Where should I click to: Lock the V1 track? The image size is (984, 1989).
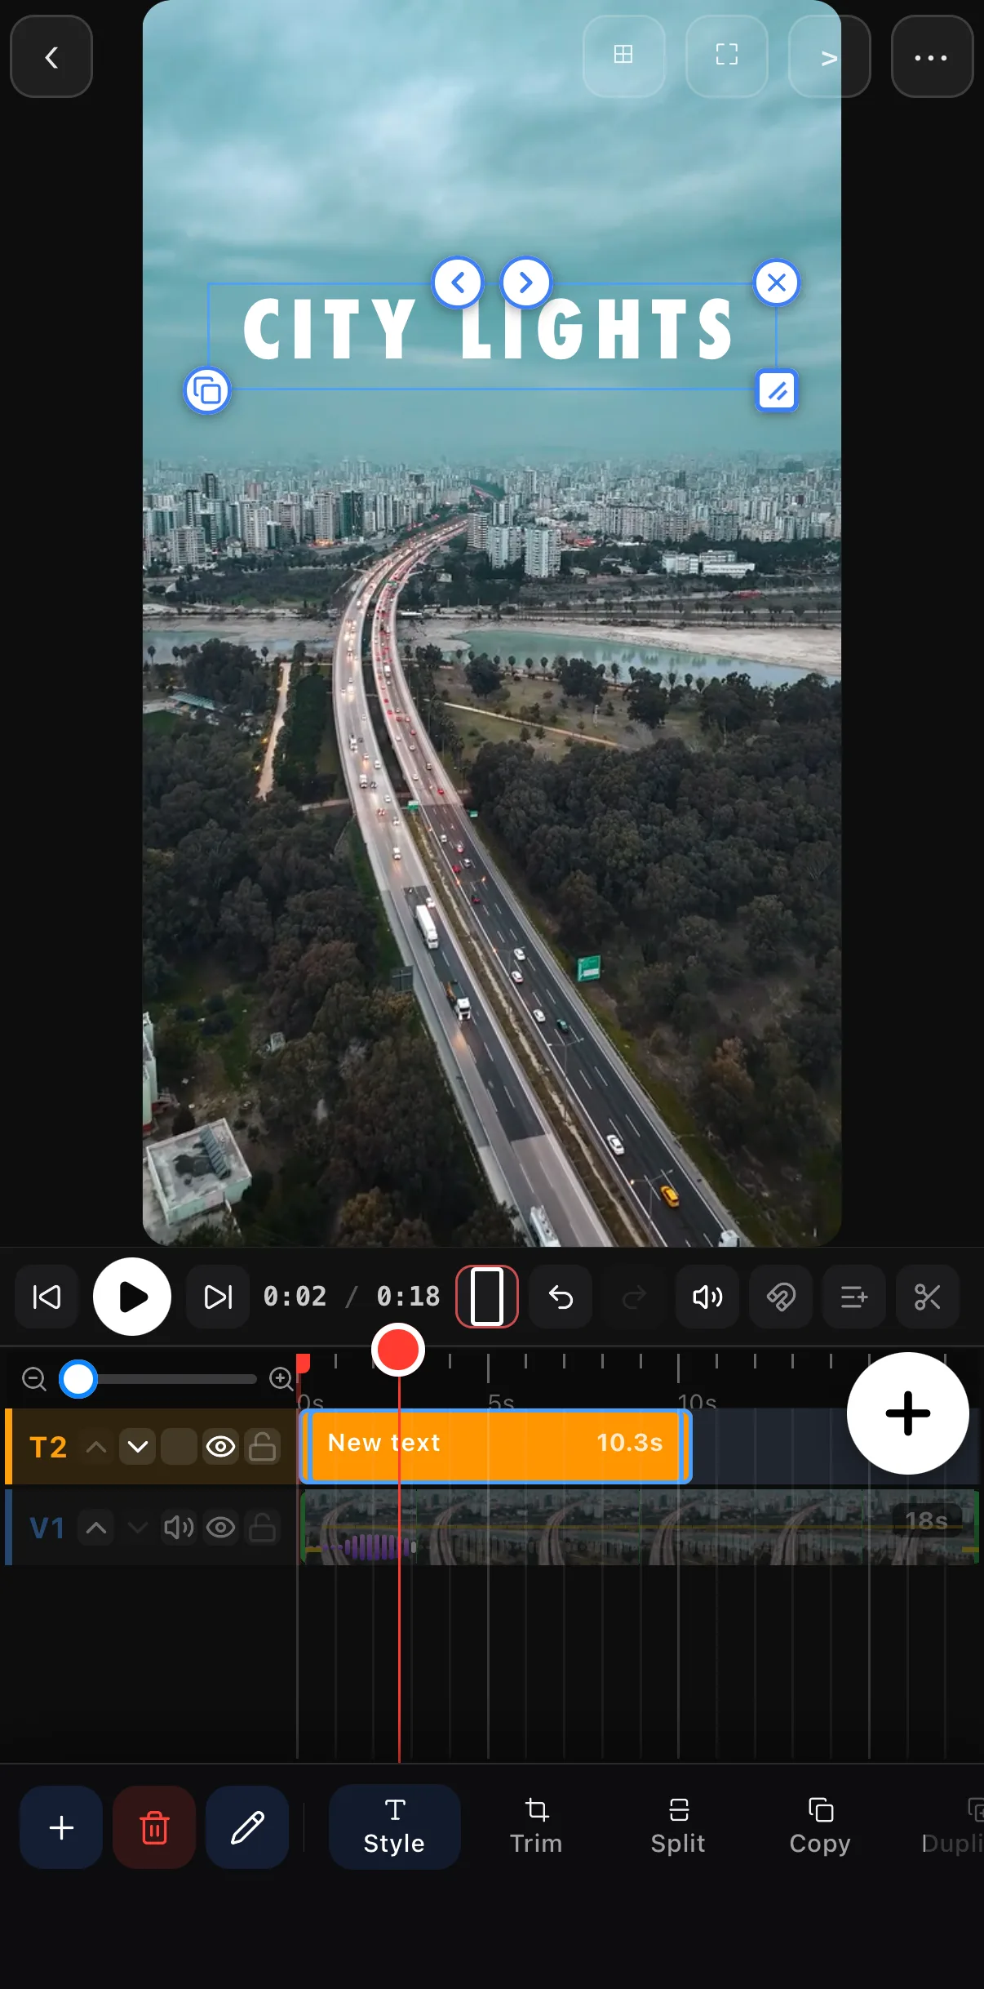[262, 1527]
